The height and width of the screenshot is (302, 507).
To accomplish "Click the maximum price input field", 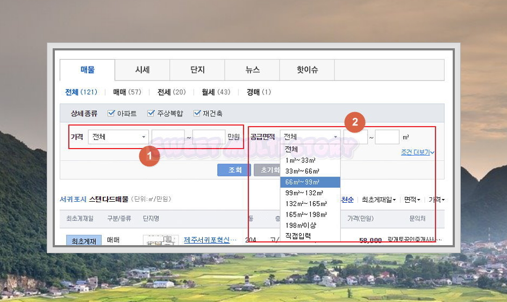I will click(209, 137).
